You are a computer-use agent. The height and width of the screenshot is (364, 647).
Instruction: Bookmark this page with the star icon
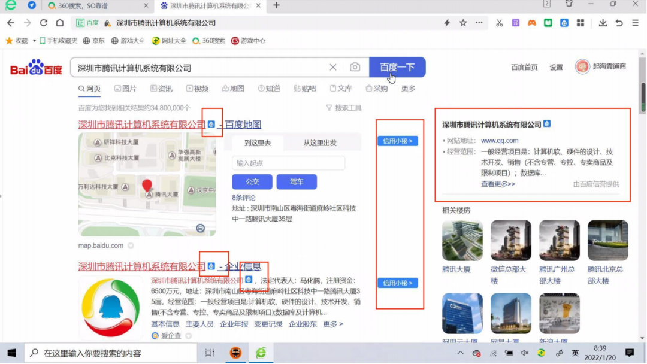tap(463, 23)
